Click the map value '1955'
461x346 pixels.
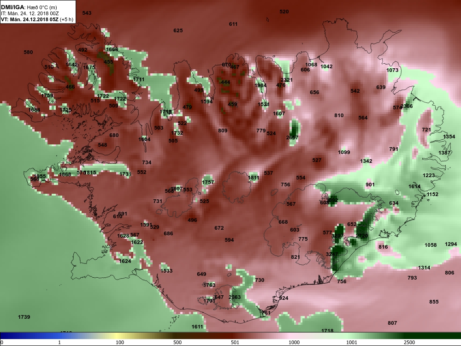coord(40,177)
